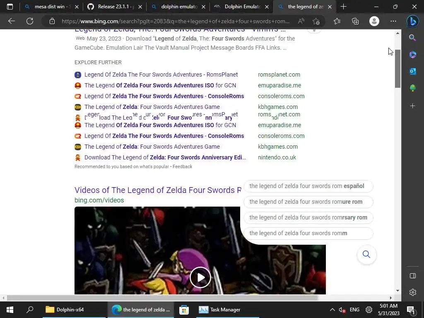Toggle the sidebar layout icon

[413, 275]
